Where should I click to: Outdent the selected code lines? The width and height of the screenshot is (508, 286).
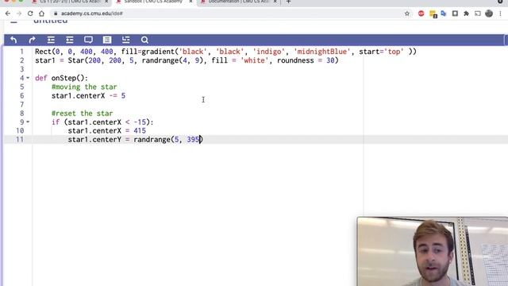(70, 40)
